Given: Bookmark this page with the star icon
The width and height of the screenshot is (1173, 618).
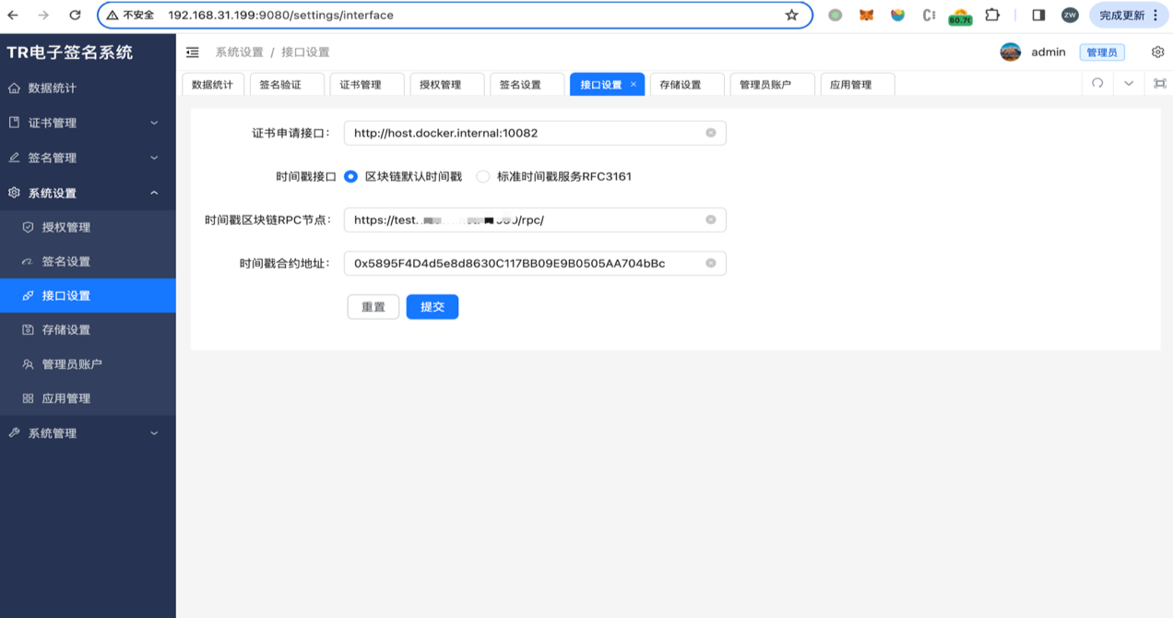Looking at the screenshot, I should [x=791, y=15].
